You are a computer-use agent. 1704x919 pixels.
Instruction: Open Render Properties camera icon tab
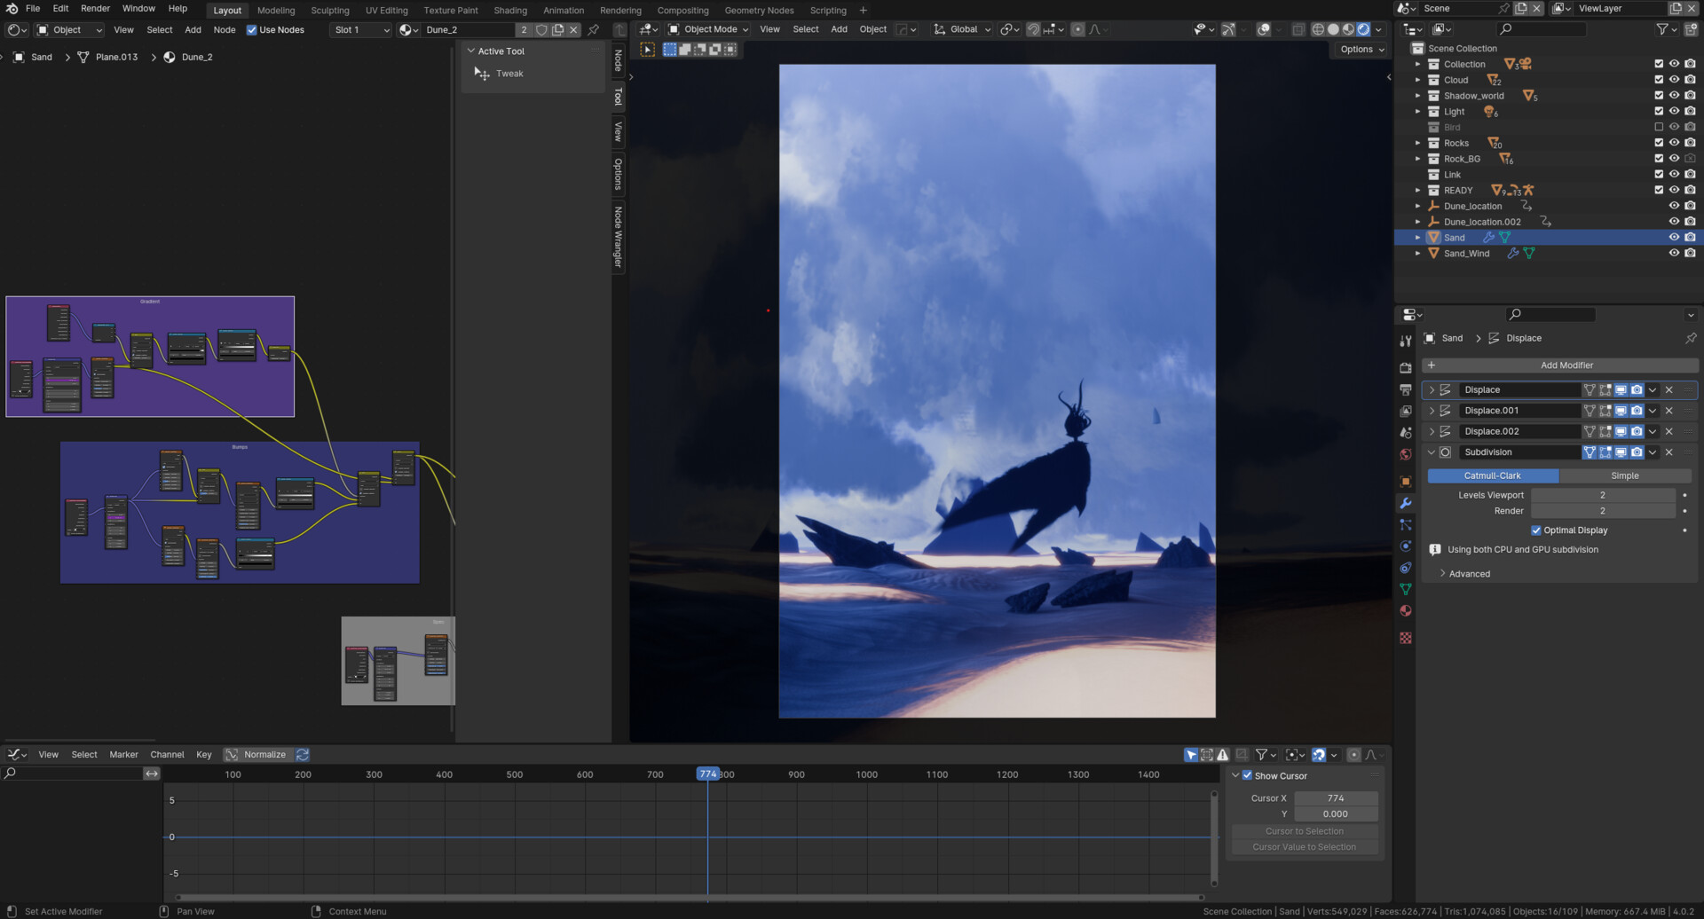click(x=1406, y=367)
